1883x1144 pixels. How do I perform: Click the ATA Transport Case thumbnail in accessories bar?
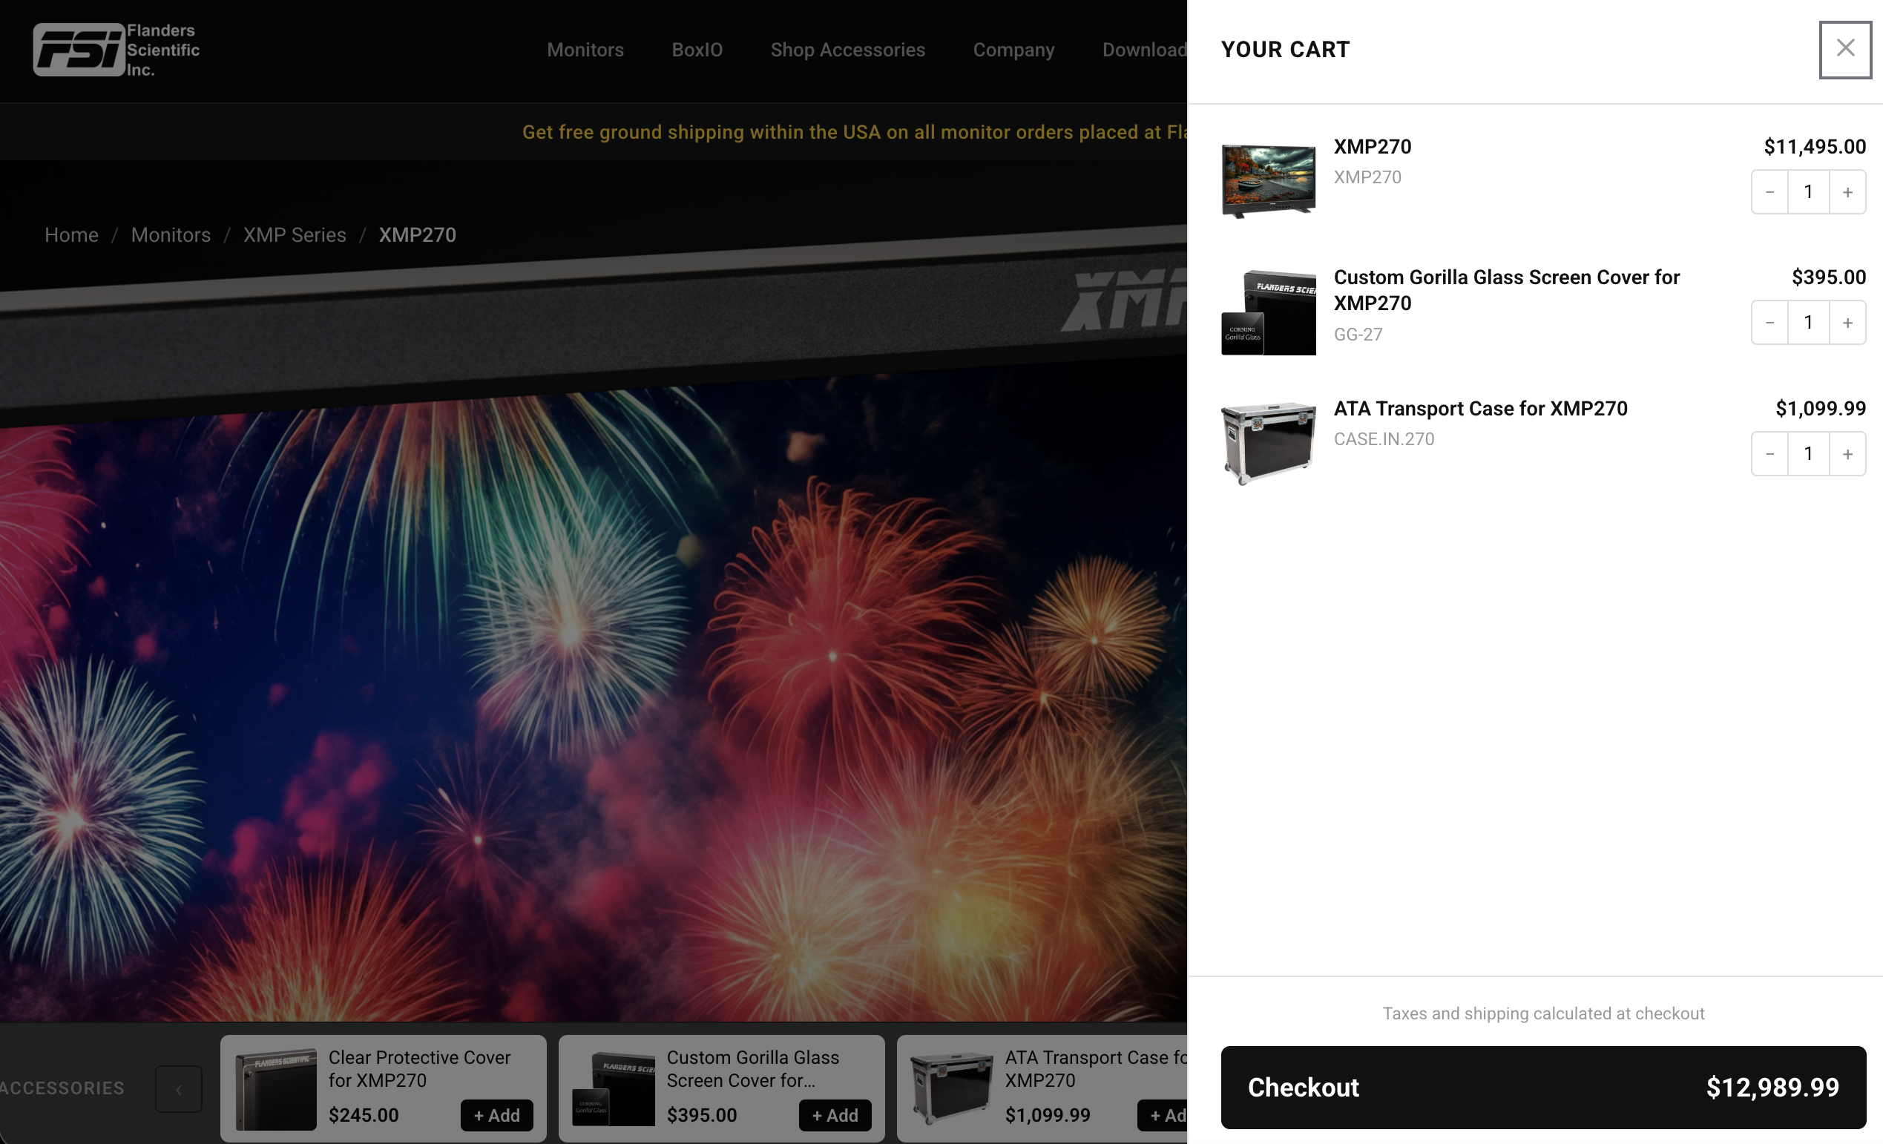(951, 1089)
